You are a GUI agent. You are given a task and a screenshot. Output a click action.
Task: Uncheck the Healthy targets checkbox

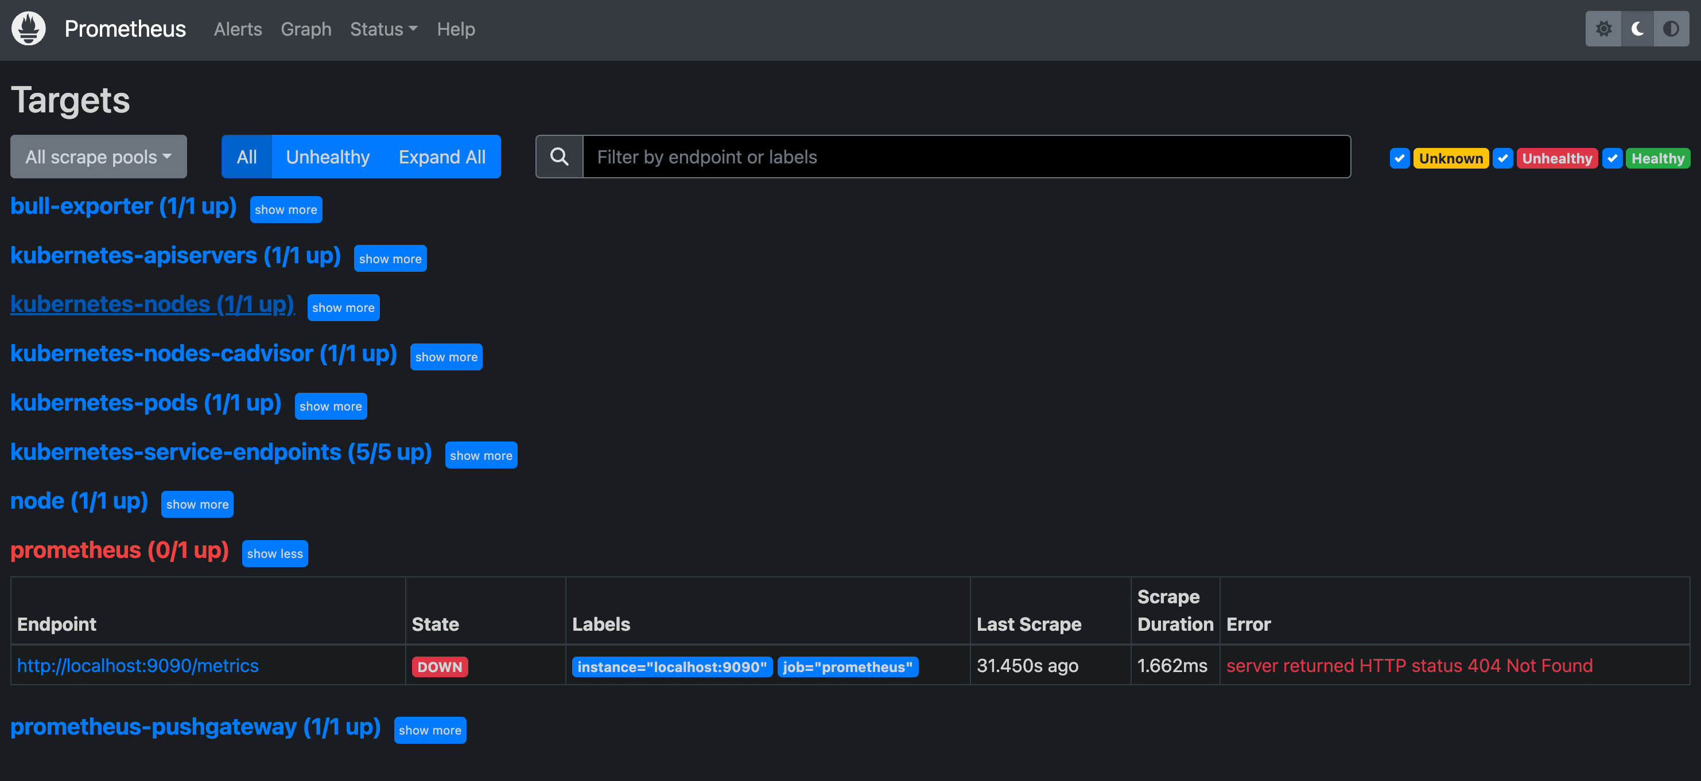tap(1612, 158)
